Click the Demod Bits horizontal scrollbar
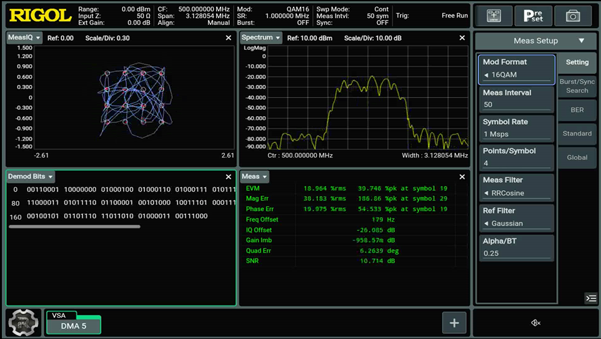The image size is (601, 339). (x=74, y=227)
